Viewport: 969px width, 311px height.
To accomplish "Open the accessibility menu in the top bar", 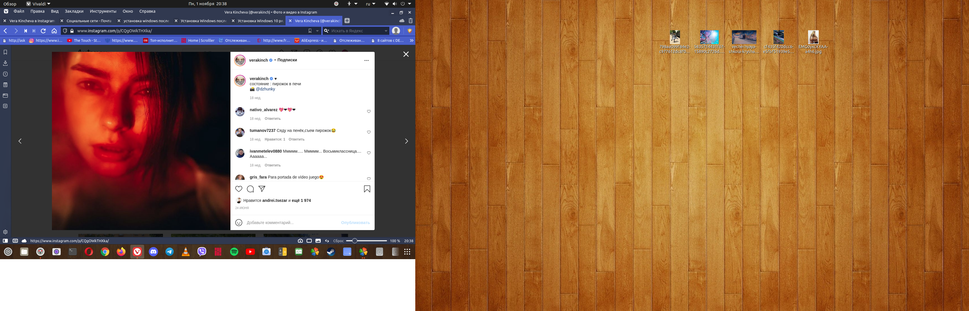I will (x=352, y=4).
